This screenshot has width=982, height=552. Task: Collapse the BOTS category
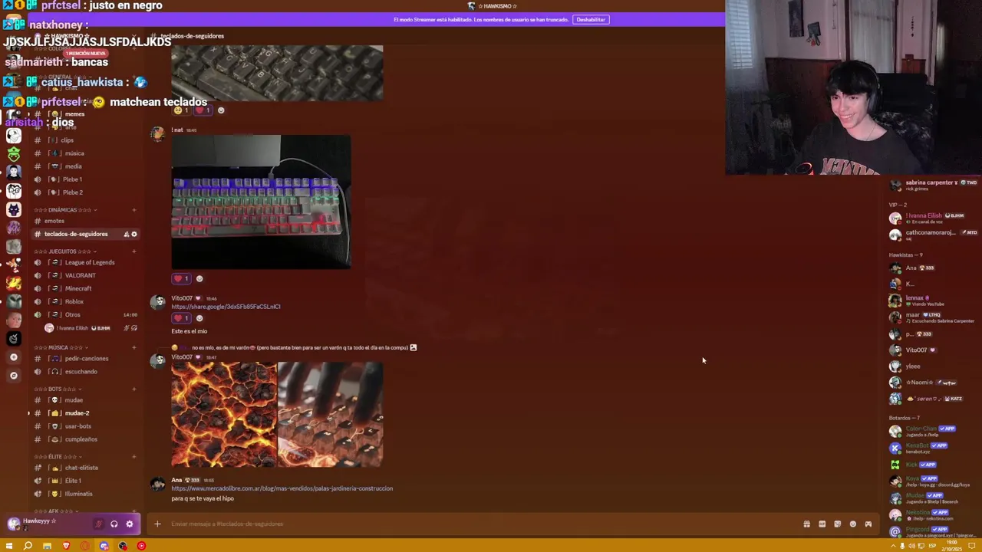pyautogui.click(x=58, y=389)
